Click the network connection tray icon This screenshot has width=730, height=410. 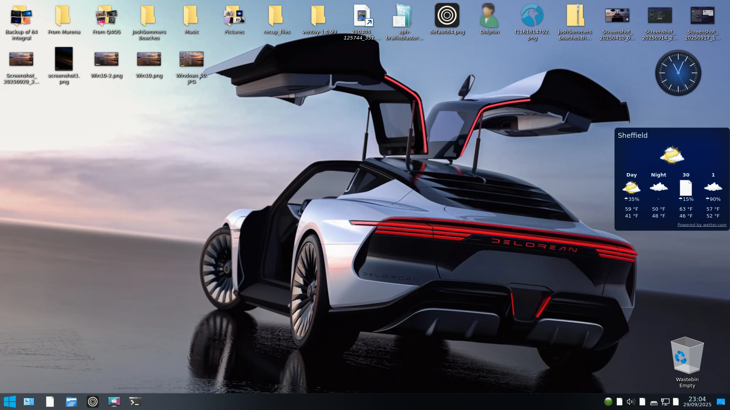click(x=665, y=402)
